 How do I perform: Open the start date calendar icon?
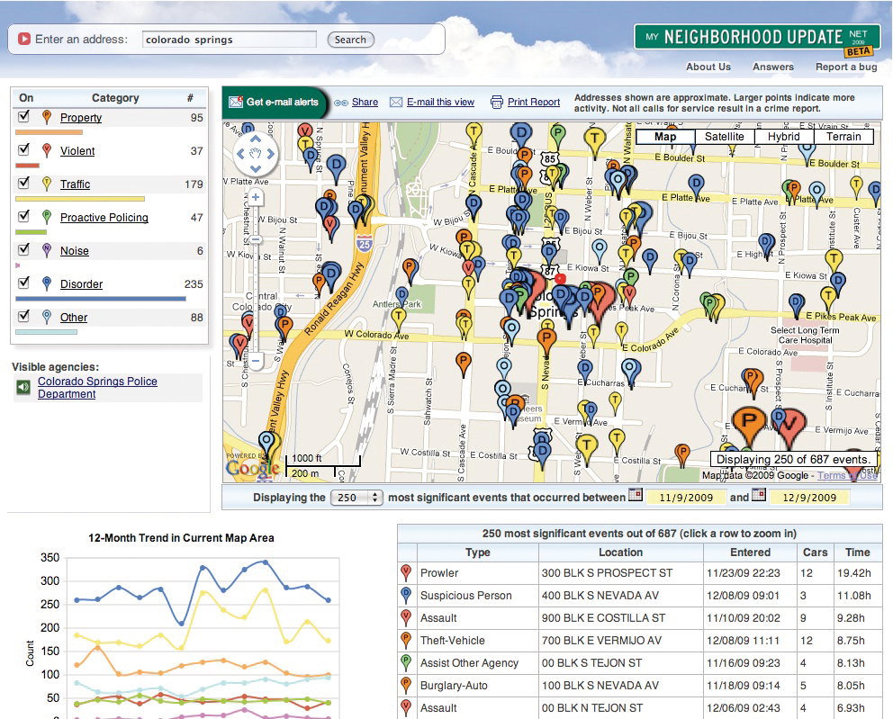[636, 496]
